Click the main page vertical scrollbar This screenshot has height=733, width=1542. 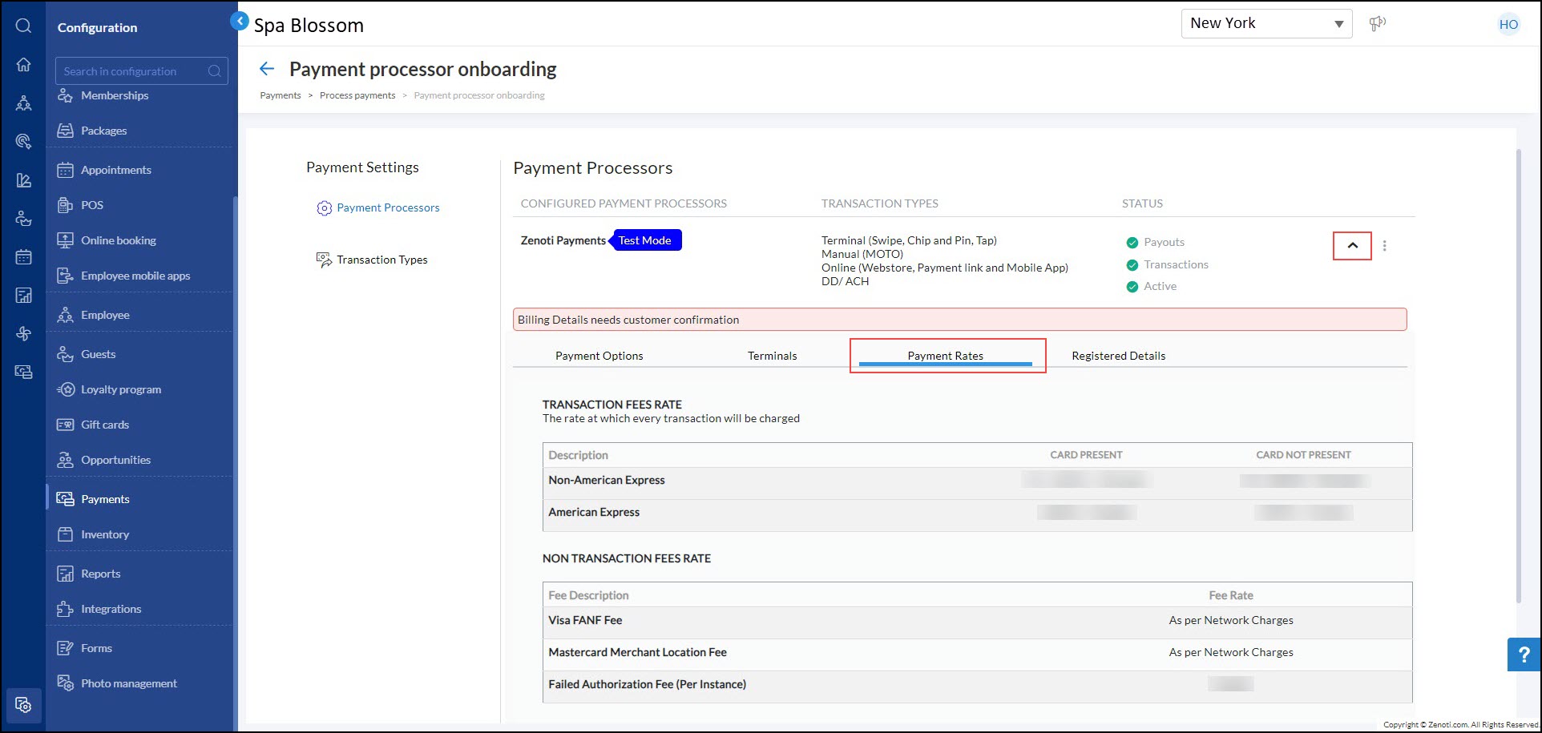tap(1518, 377)
